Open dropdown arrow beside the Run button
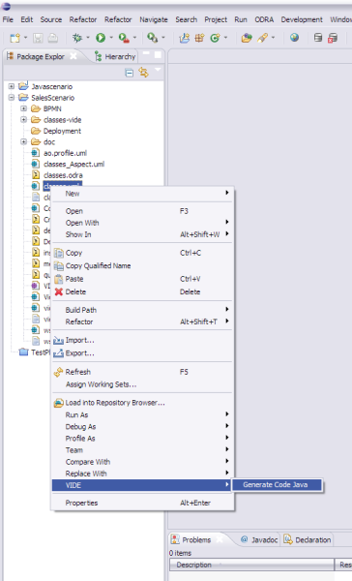352x581 pixels. click(x=111, y=38)
